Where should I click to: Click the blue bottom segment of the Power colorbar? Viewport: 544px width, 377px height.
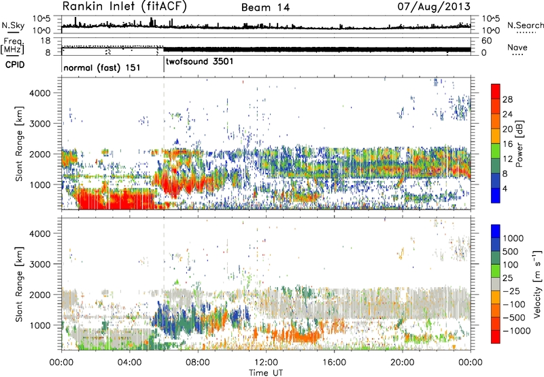click(496, 196)
